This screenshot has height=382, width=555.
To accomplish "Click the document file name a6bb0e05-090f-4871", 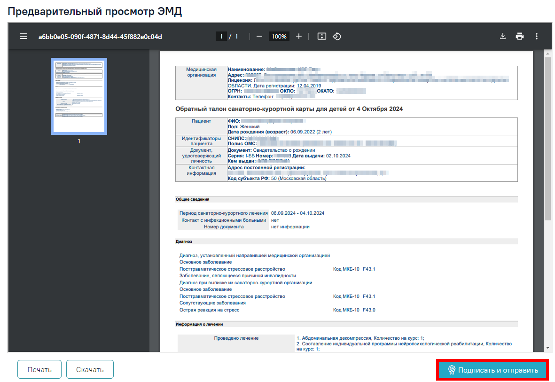I will (100, 37).
